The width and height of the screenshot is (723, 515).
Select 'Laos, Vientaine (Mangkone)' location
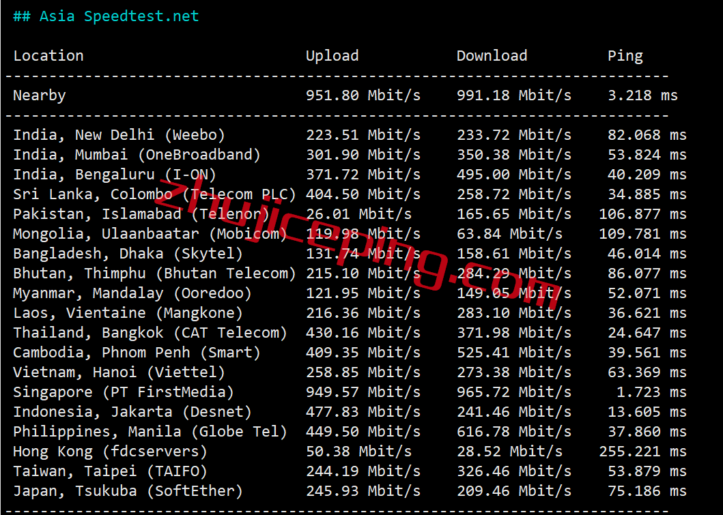point(128,313)
